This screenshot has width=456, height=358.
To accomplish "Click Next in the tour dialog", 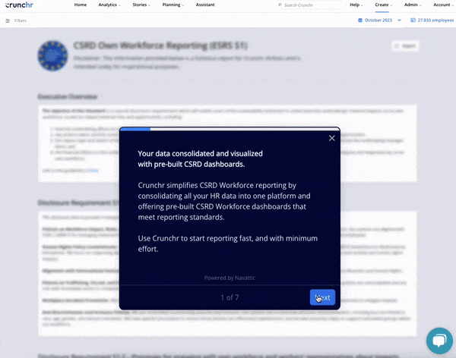I will coord(322,297).
